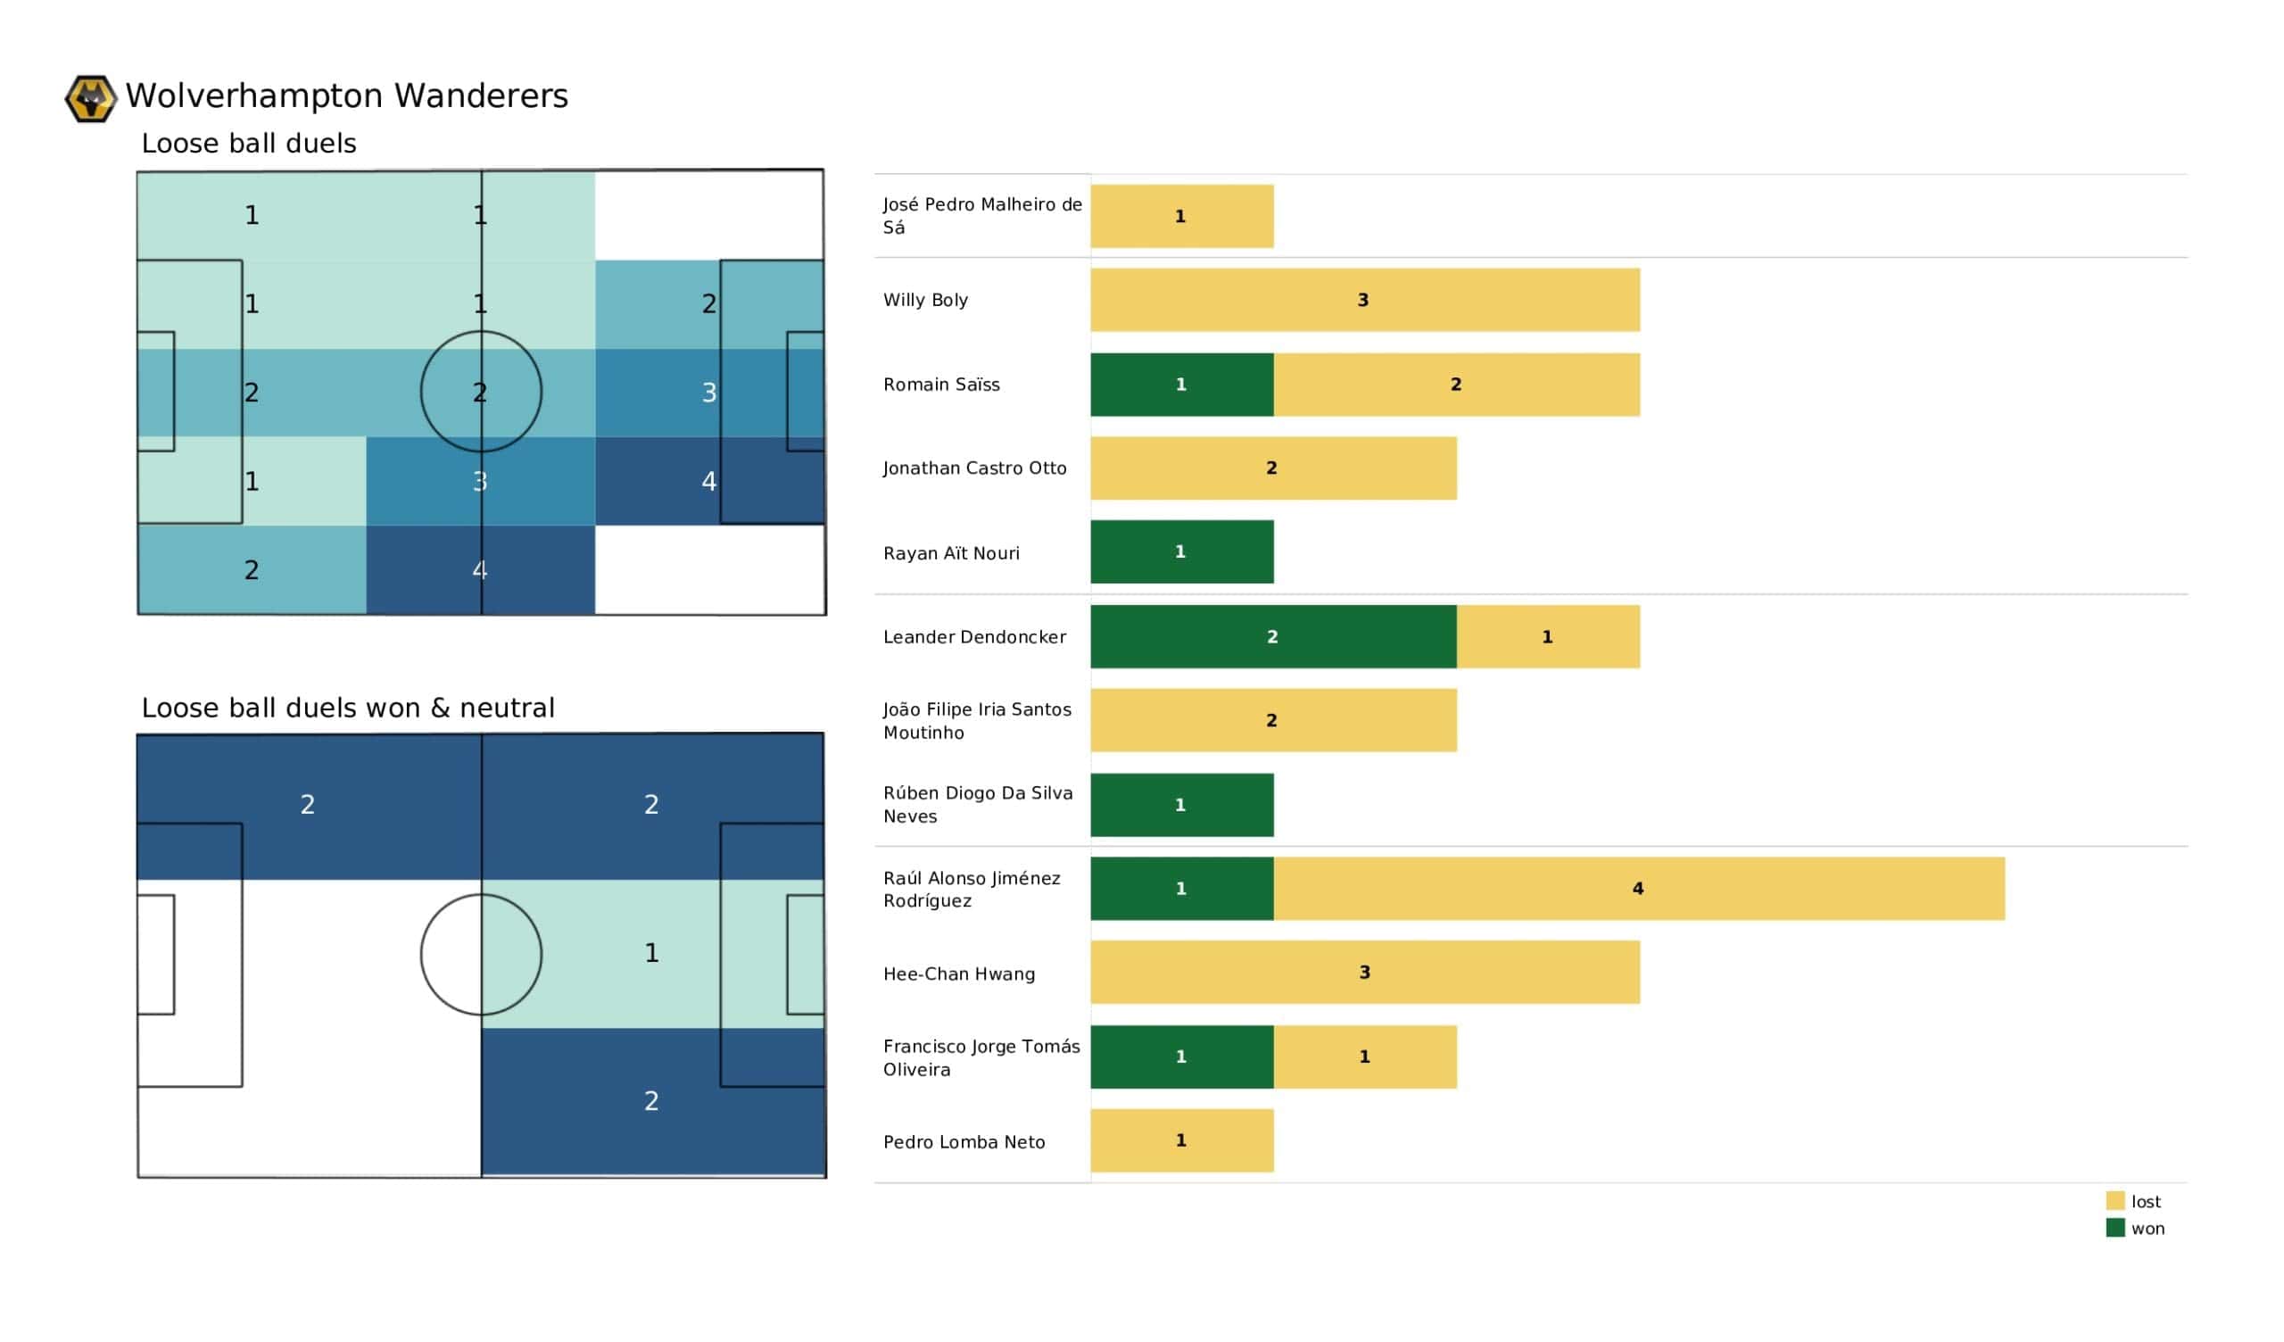Select Willy Boly's yellow lost bar

(x=1364, y=300)
